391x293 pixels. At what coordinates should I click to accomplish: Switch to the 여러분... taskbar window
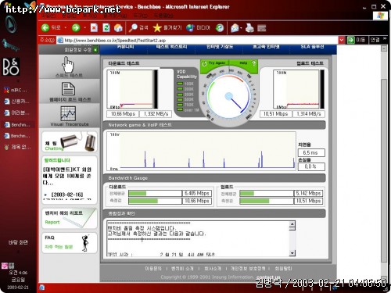[16, 113]
